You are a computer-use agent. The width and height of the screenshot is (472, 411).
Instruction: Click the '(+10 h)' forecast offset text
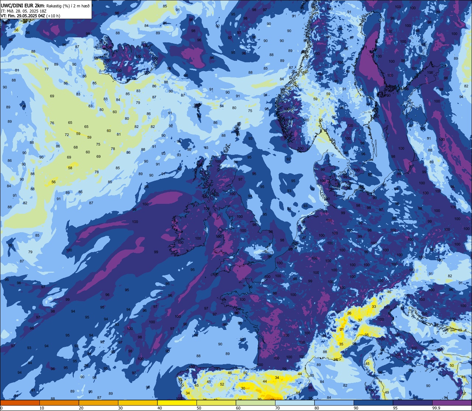[53, 16]
